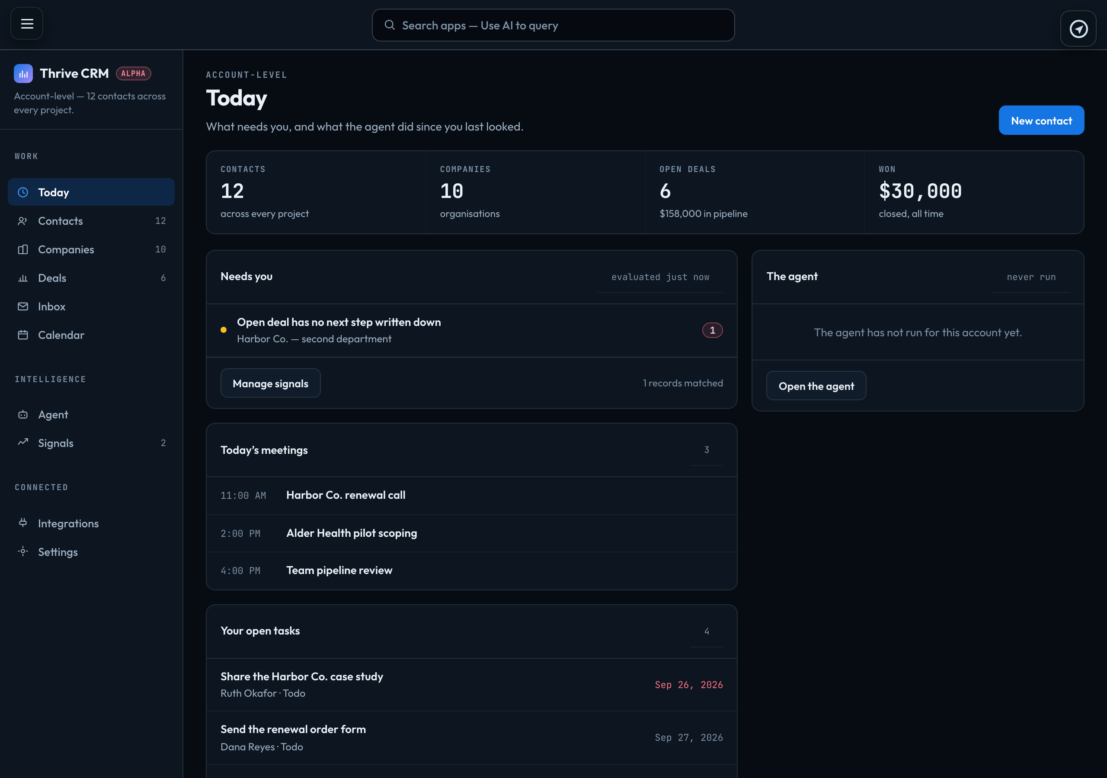The width and height of the screenshot is (1107, 778).
Task: Open Alder Health pilot scoping meeting
Action: 471,533
